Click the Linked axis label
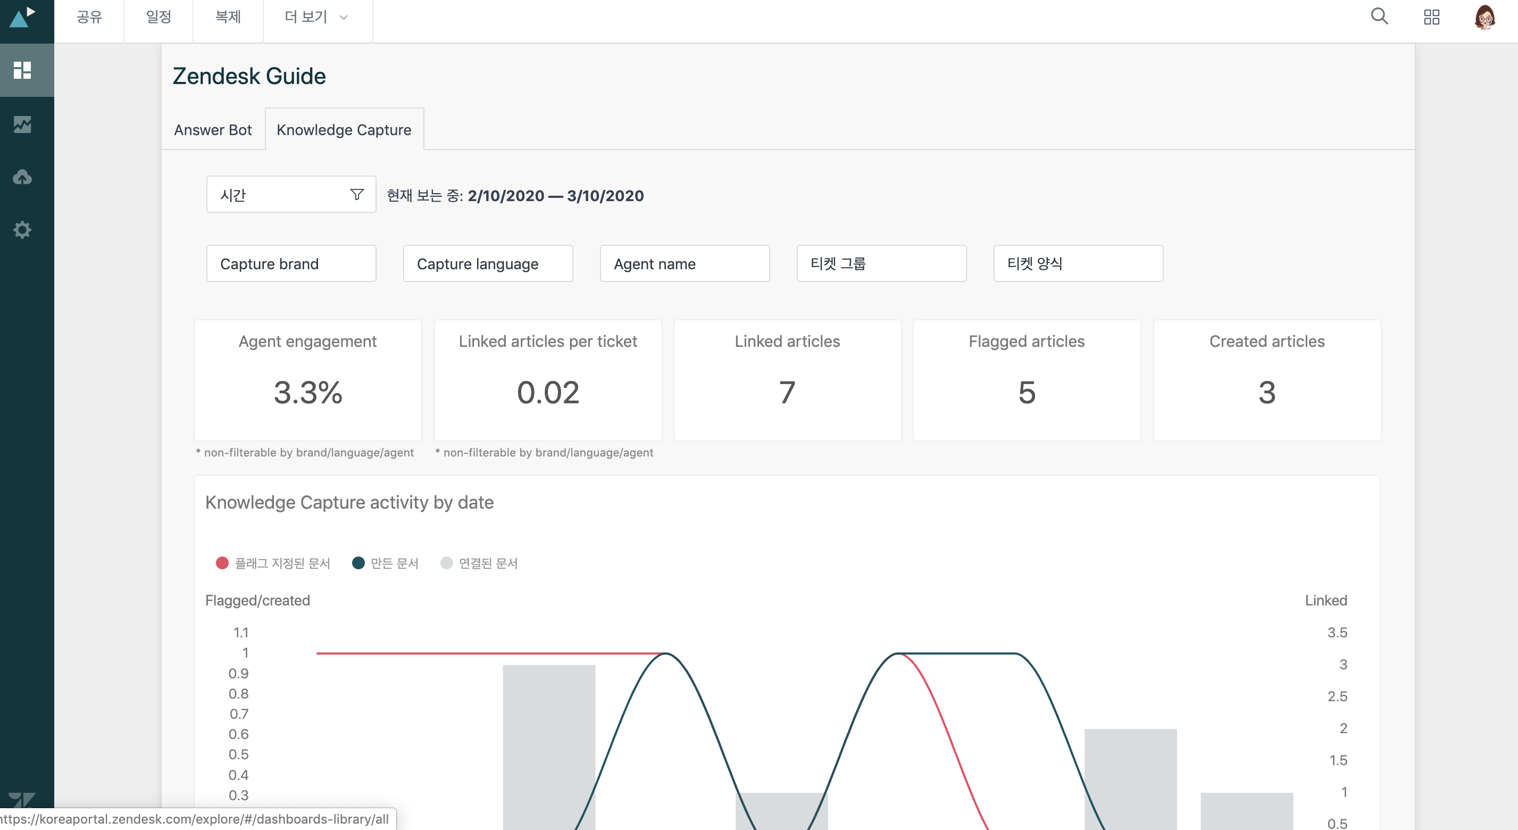1518x830 pixels. pyautogui.click(x=1326, y=601)
